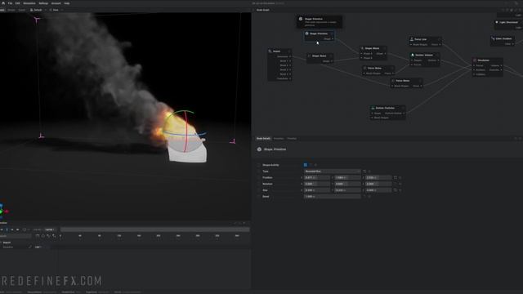Click the Size Z value field
The width and height of the screenshot is (523, 294).
click(x=378, y=190)
